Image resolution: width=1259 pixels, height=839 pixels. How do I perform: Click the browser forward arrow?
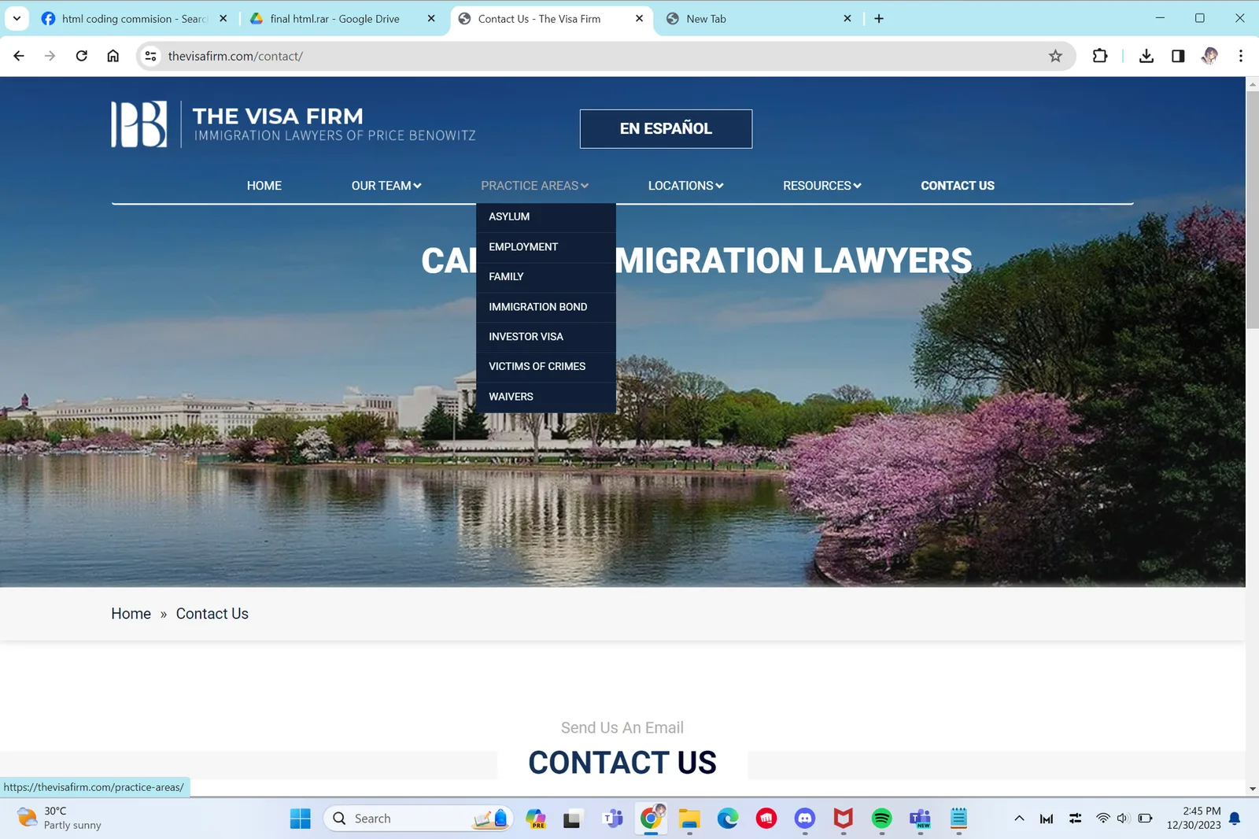tap(50, 56)
